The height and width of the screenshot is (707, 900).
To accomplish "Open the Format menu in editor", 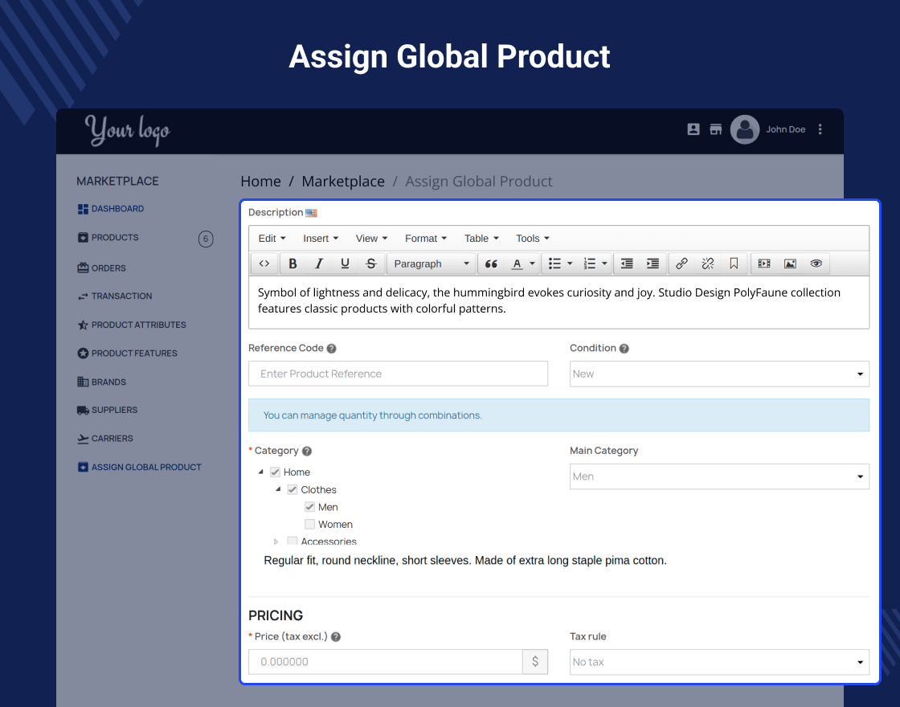I will (x=425, y=238).
